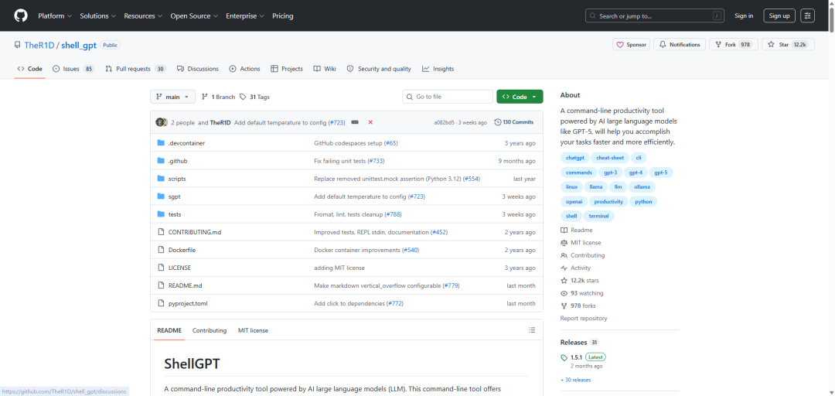Screen dimensions: 835x396
Task: Click the chatgpt topic tag
Action: [574, 158]
